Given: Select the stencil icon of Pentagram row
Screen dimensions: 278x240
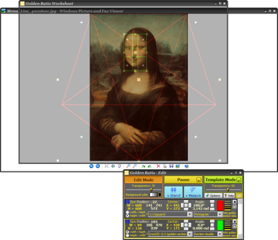Looking at the screenshot, I should 127,202.
